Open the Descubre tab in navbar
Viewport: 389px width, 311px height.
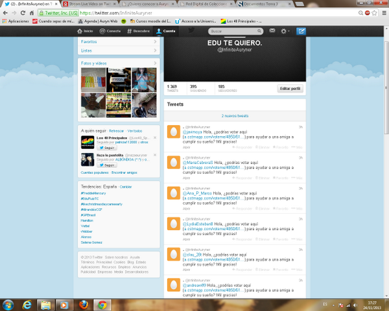[139, 31]
